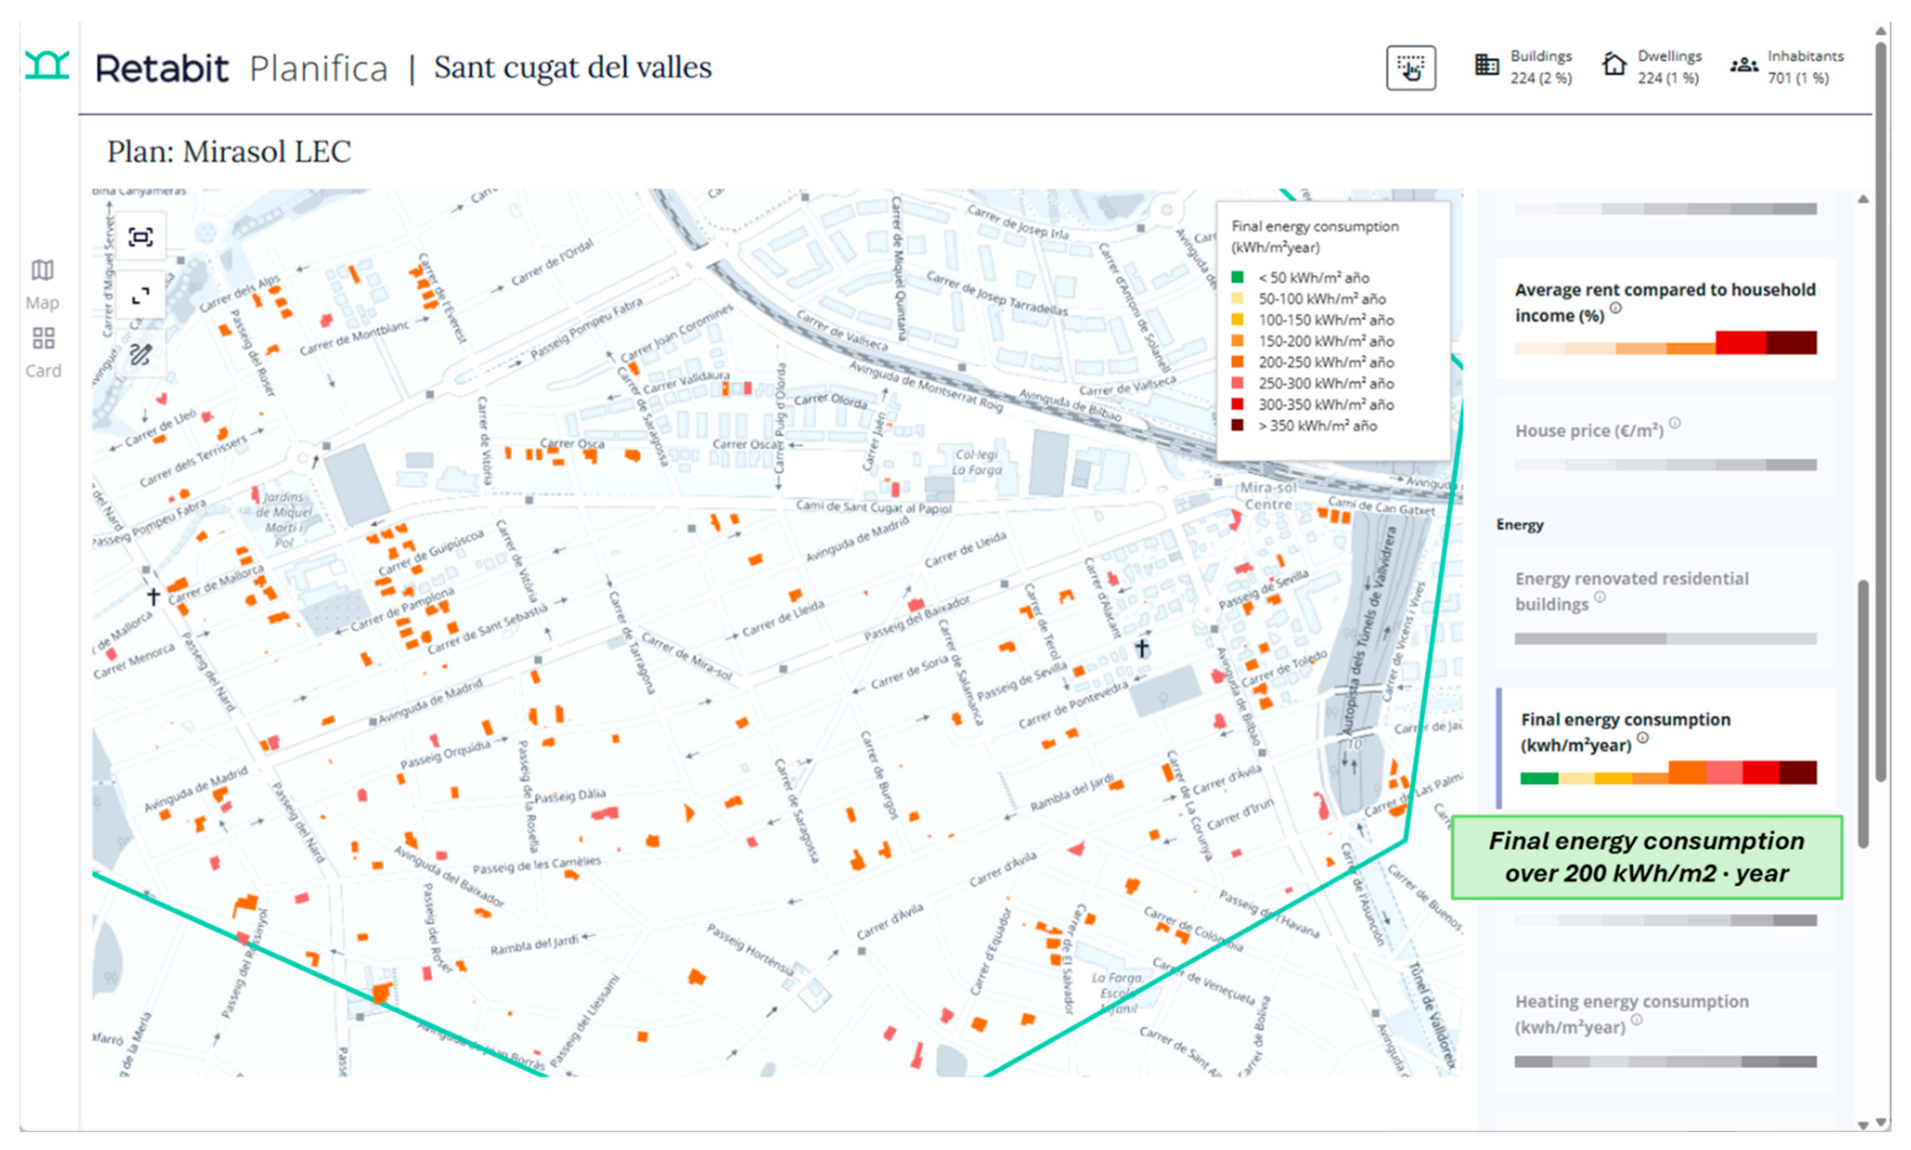The width and height of the screenshot is (1911, 1150).
Task: Click the Plan: Mirasol LEC title
Action: [228, 152]
